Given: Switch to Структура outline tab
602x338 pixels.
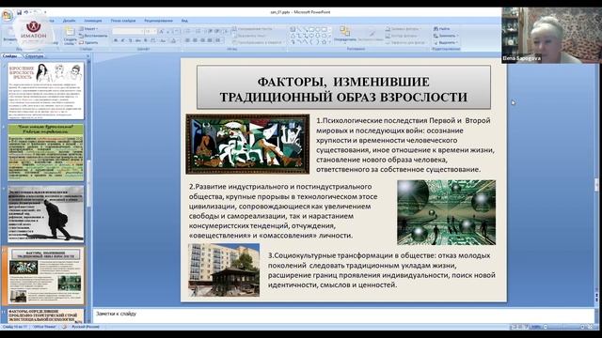Looking at the screenshot, I should 35,56.
